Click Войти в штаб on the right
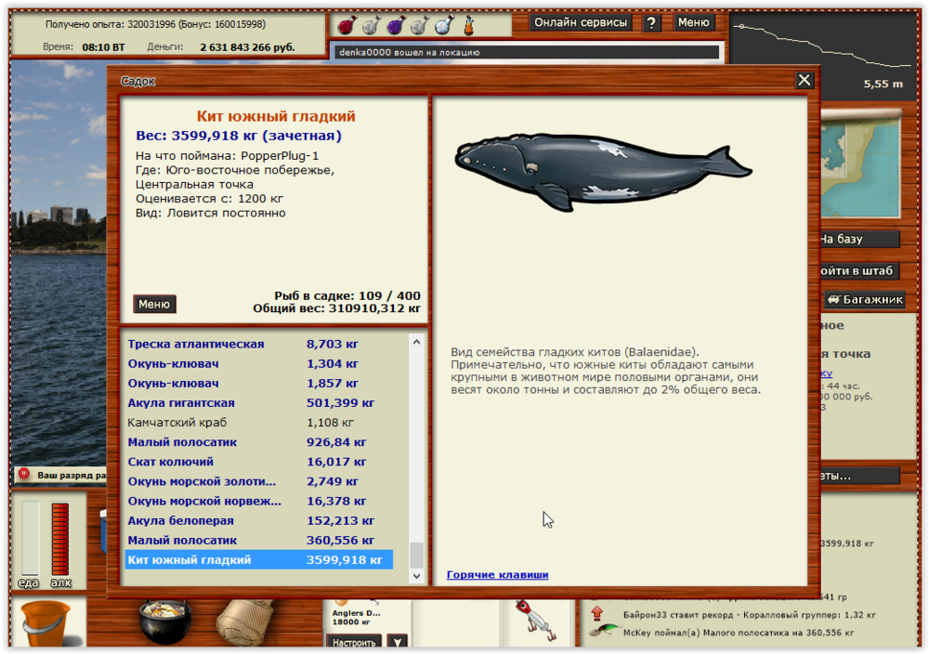The height and width of the screenshot is (654, 929). point(861,270)
